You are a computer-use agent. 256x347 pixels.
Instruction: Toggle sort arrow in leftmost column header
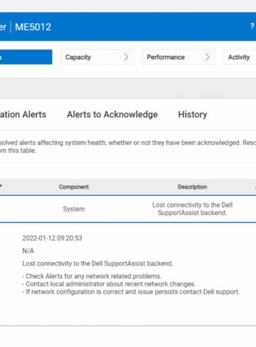click(1, 186)
